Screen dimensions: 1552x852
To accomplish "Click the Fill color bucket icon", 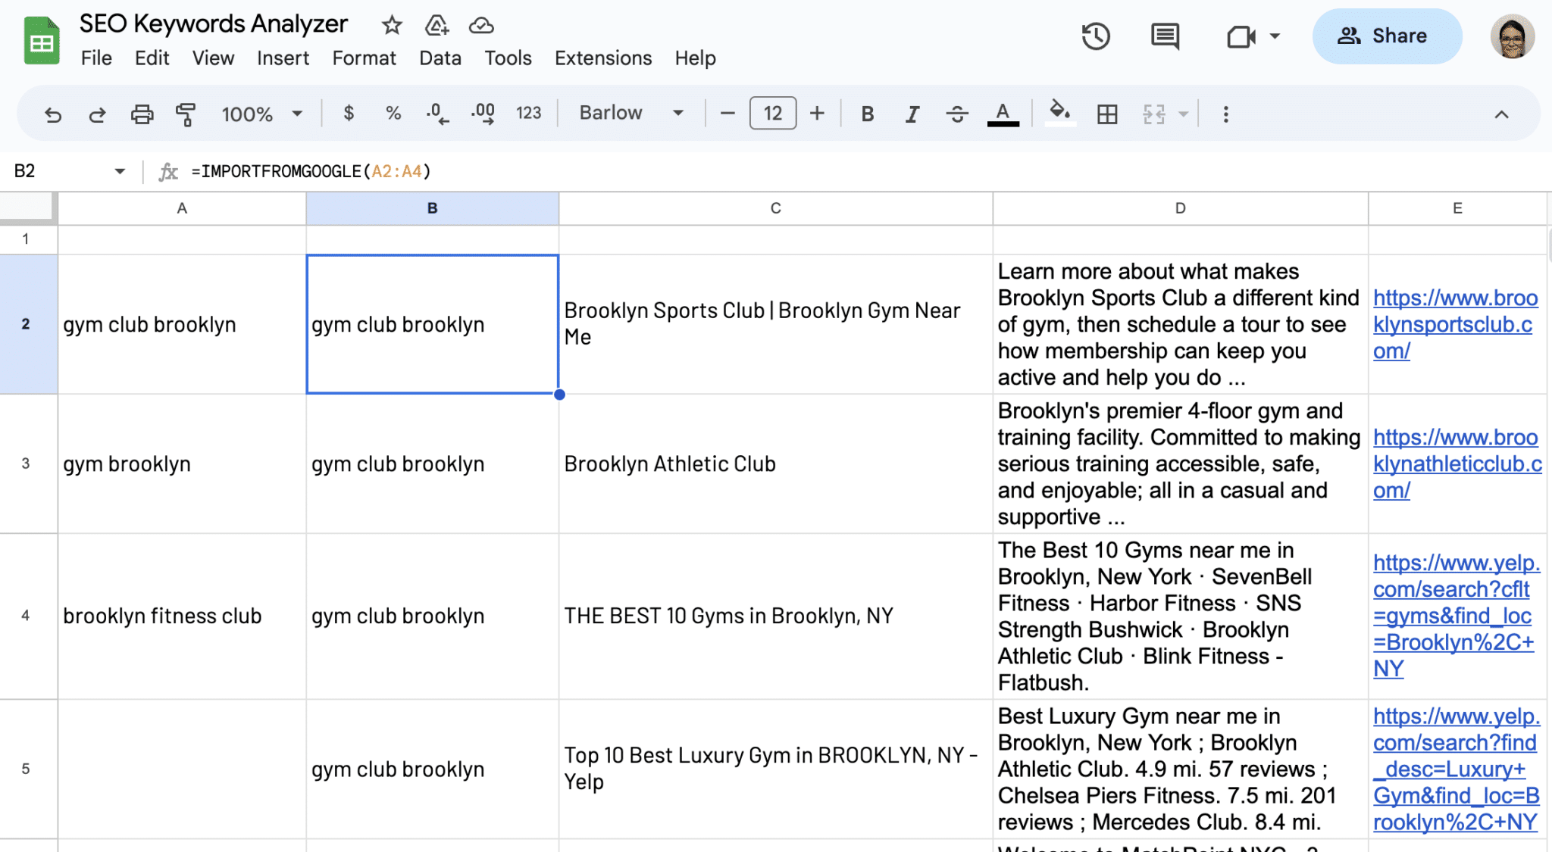I will coord(1059,113).
